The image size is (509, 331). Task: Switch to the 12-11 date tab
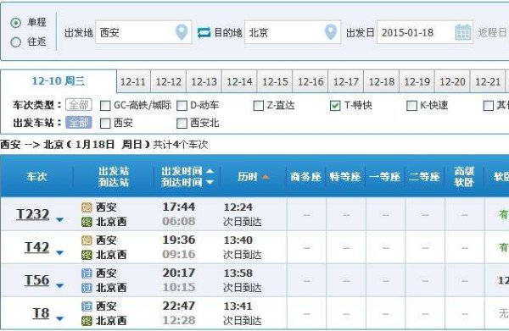133,81
